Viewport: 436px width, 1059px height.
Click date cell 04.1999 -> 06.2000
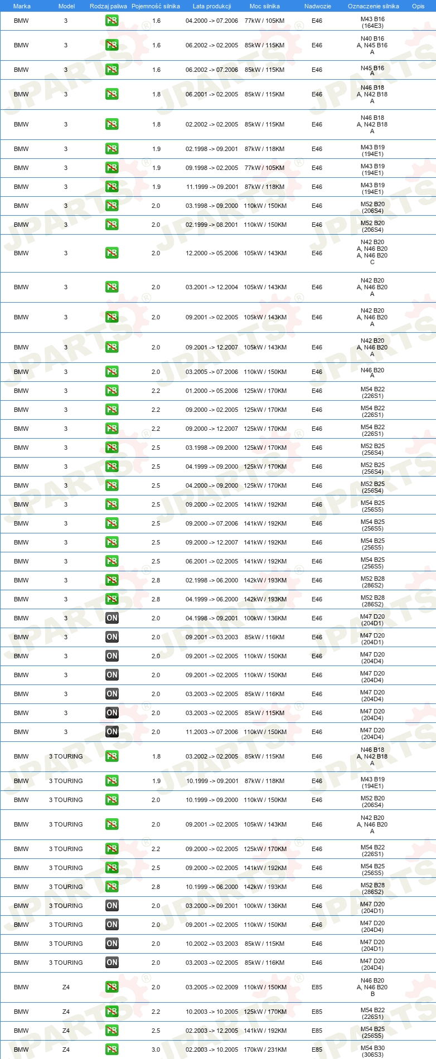212,599
